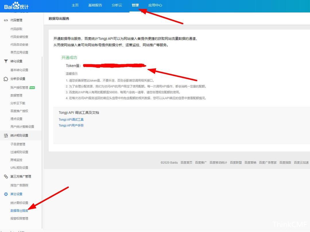Open 代码安装检查 in sidebar
Image resolution: width=310 pixels, height=232 pixels.
tap(20, 37)
